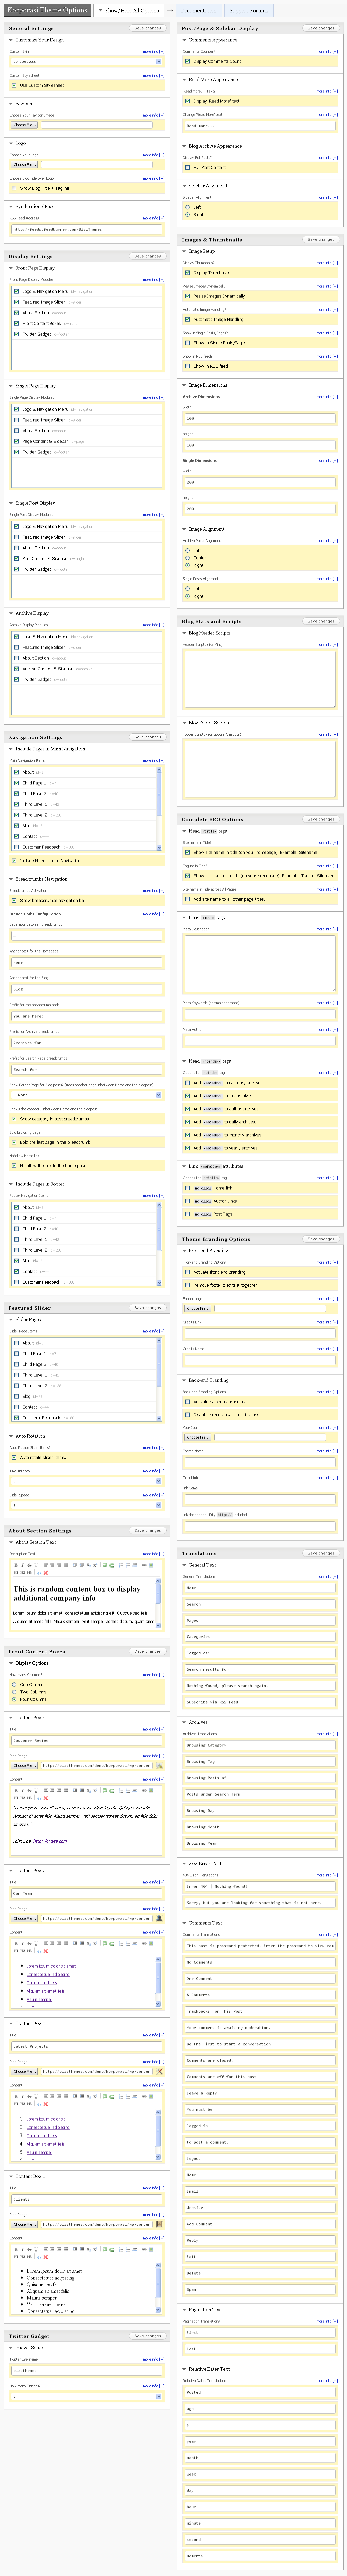
Task: Save changes for Complete SEO Options
Action: tap(321, 819)
